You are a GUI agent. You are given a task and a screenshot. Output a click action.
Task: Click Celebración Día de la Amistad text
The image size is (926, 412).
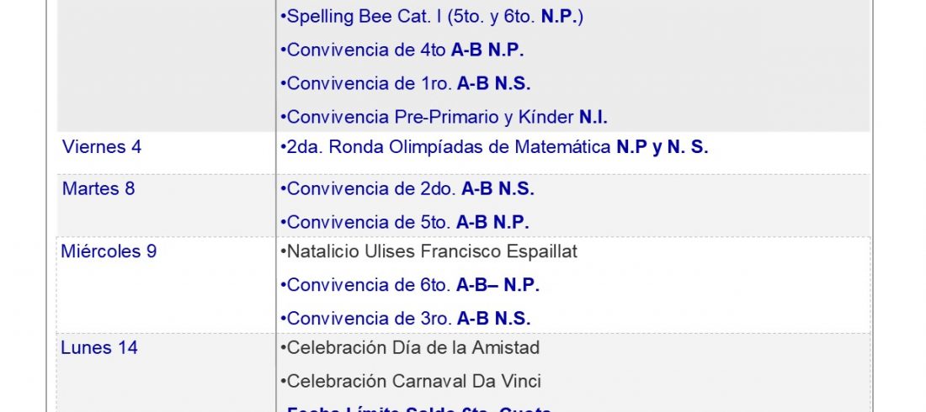(x=410, y=347)
